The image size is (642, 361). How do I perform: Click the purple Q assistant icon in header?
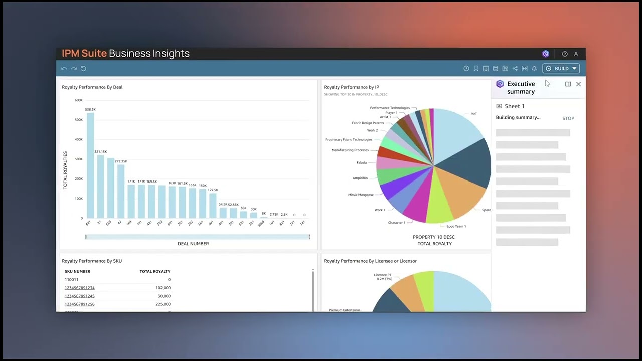coord(546,54)
